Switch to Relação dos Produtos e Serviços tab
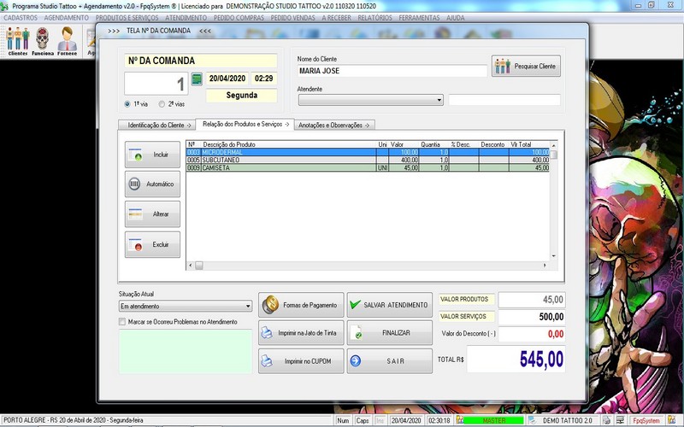 click(x=245, y=124)
